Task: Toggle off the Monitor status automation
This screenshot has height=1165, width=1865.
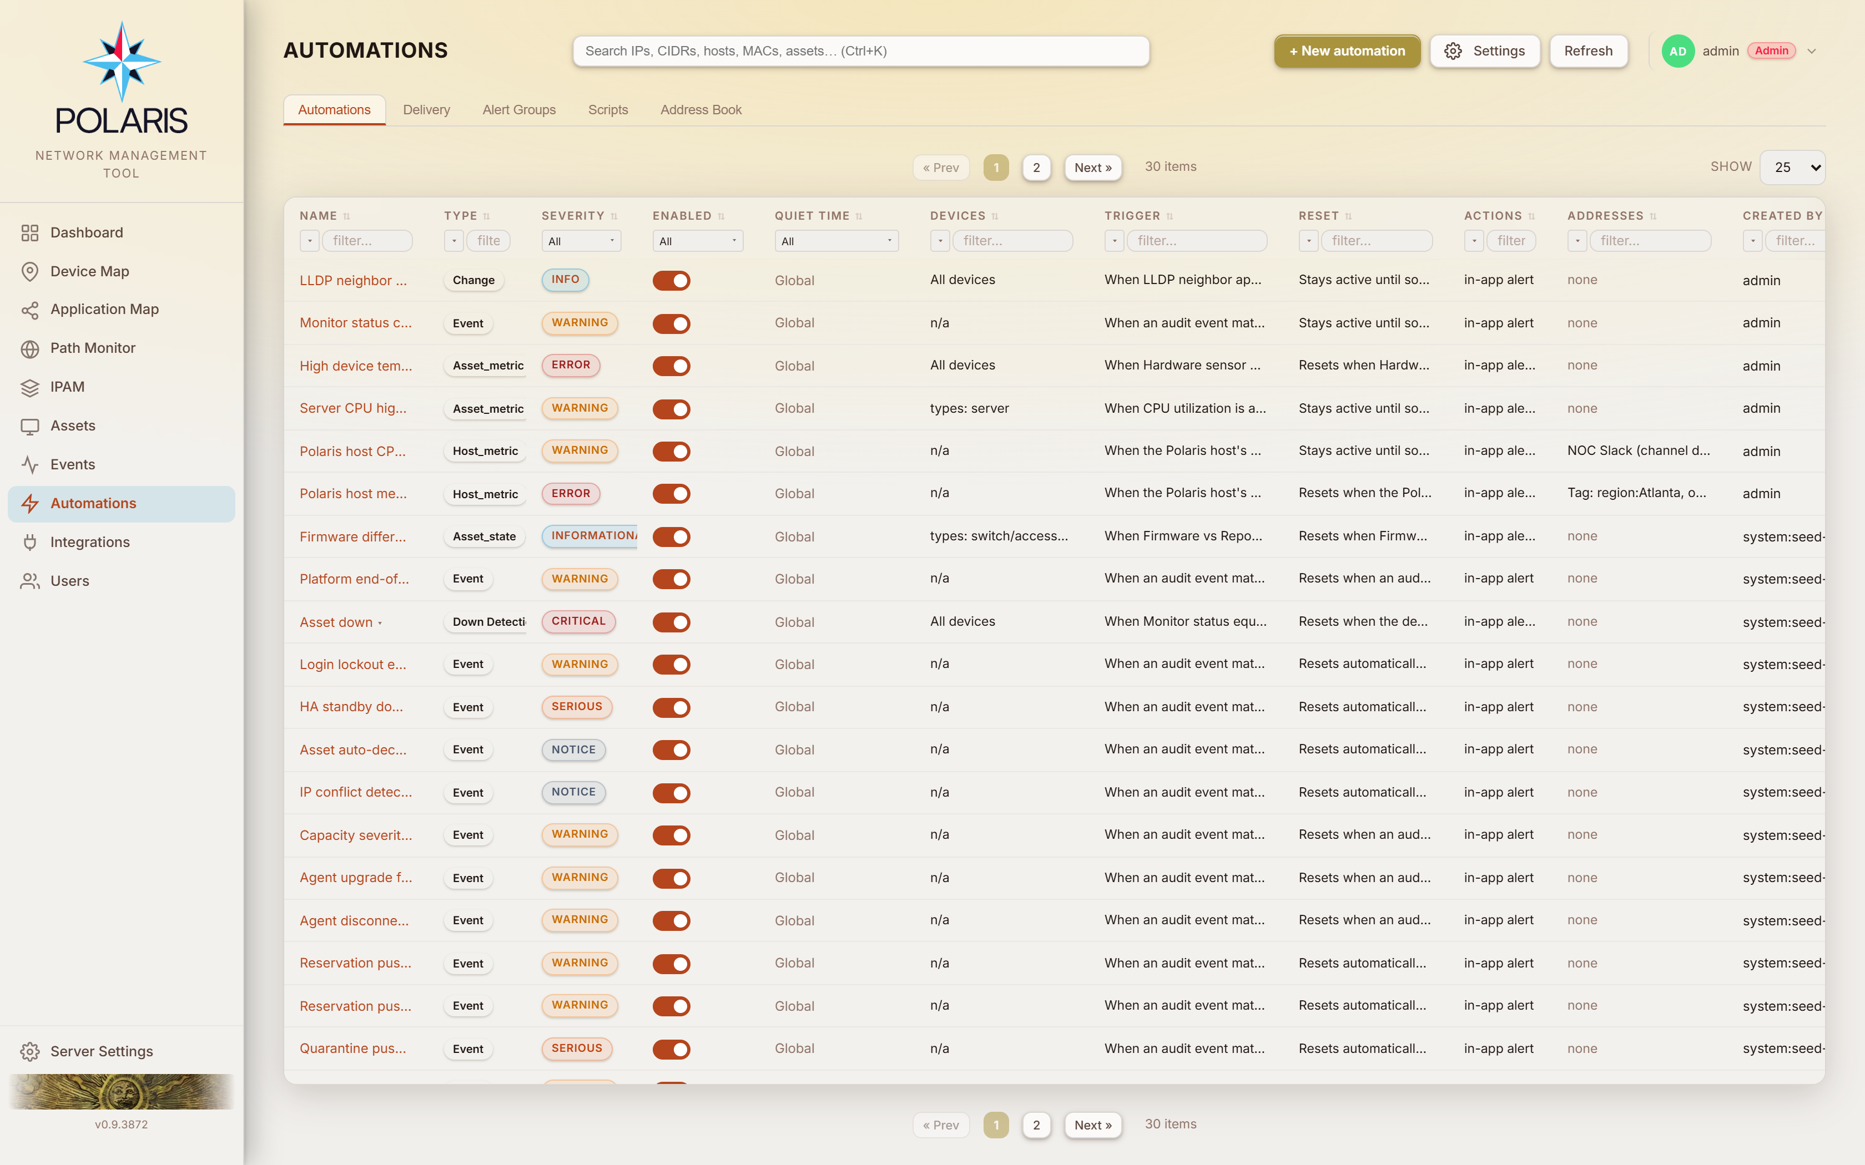Action: pyautogui.click(x=671, y=323)
